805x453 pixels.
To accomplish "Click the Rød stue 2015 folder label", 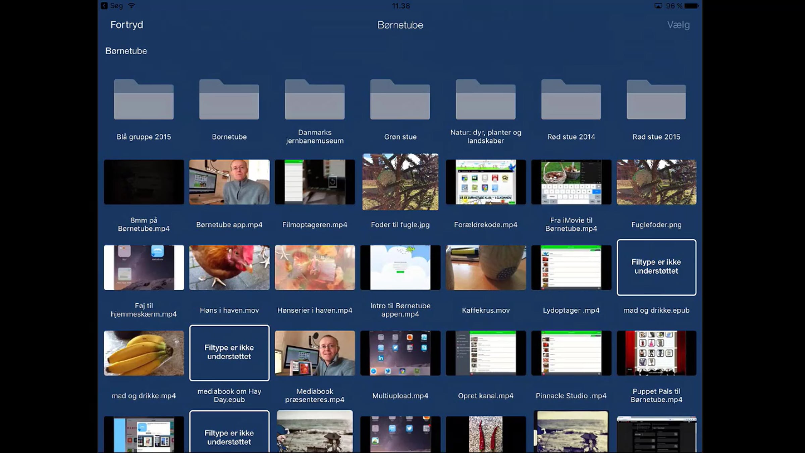I will (656, 137).
